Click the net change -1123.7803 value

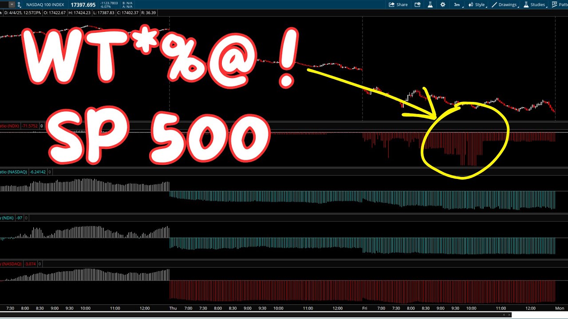coord(109,3)
